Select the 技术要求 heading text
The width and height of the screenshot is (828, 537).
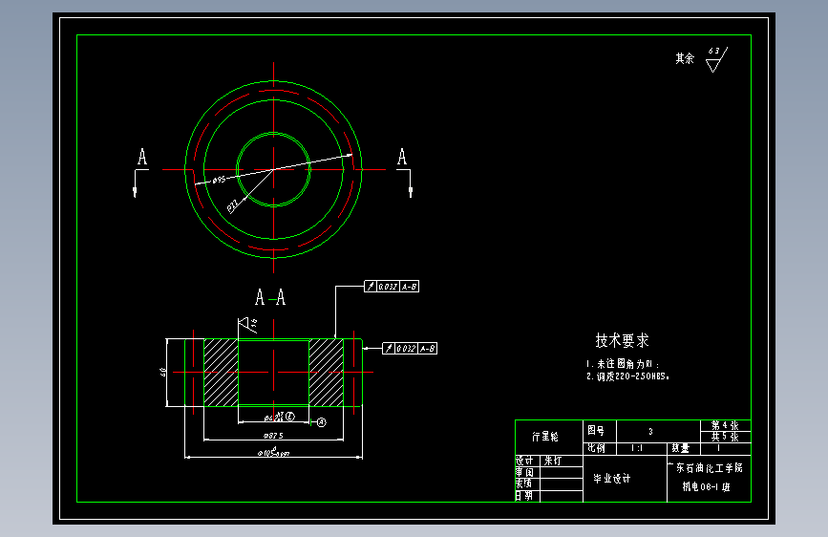click(x=622, y=340)
